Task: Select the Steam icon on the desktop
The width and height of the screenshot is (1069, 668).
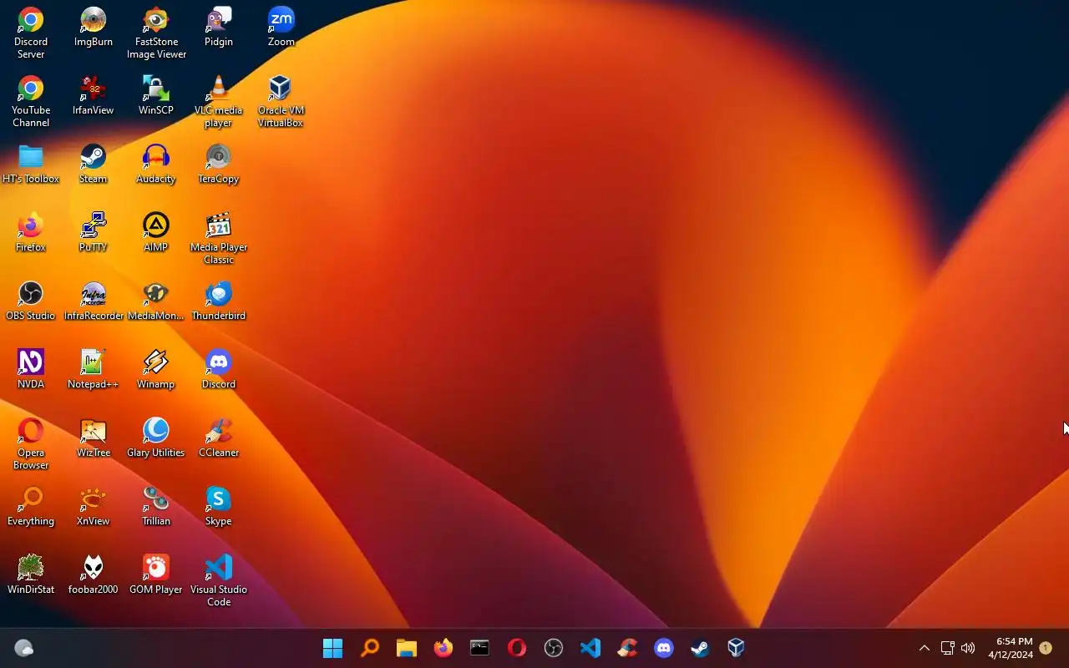Action: 94,164
